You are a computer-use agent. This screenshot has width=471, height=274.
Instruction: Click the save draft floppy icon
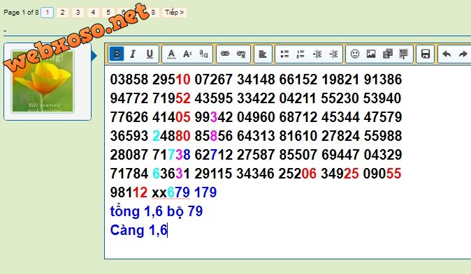point(426,54)
